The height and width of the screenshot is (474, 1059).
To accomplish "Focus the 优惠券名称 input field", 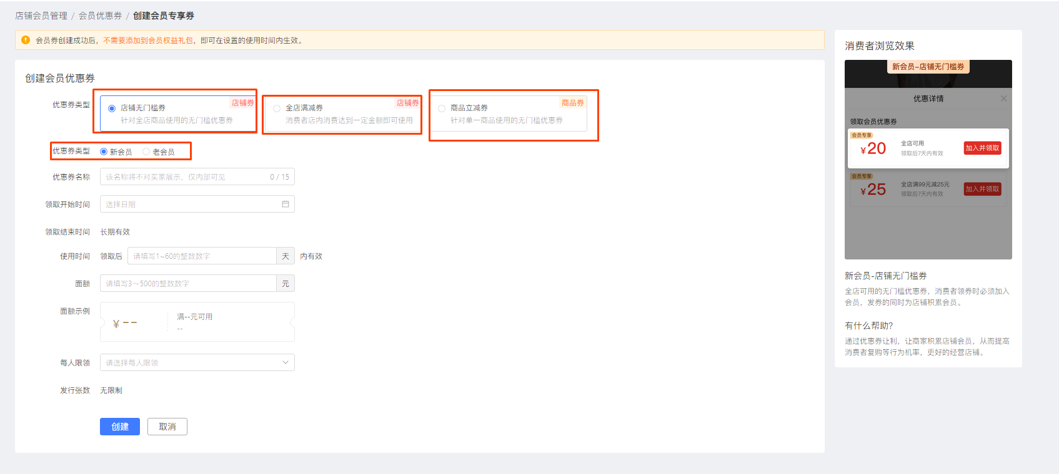I will 184,177.
